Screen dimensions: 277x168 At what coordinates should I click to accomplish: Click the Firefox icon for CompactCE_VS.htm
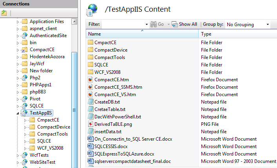point(91,94)
